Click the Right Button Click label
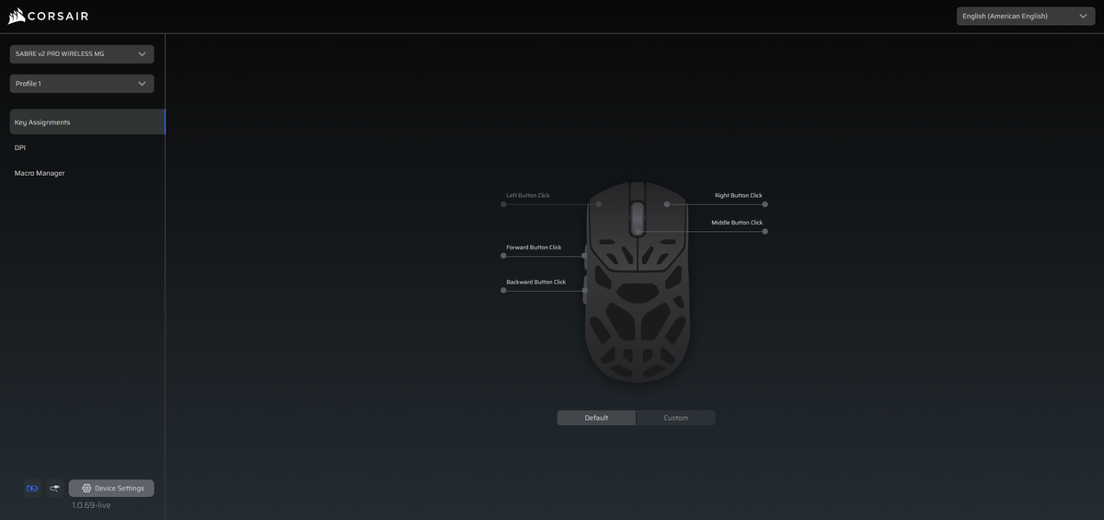 (x=739, y=195)
